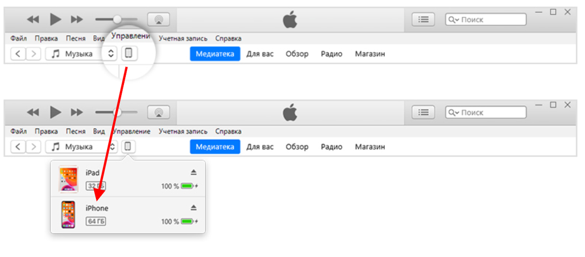Viewport: 585px width, 257px height.
Task: Select the Медиатека tab in the upper window
Action: pyautogui.click(x=215, y=54)
